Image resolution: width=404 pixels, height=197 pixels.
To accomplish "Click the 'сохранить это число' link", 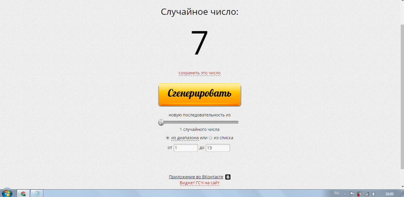I will (x=200, y=73).
